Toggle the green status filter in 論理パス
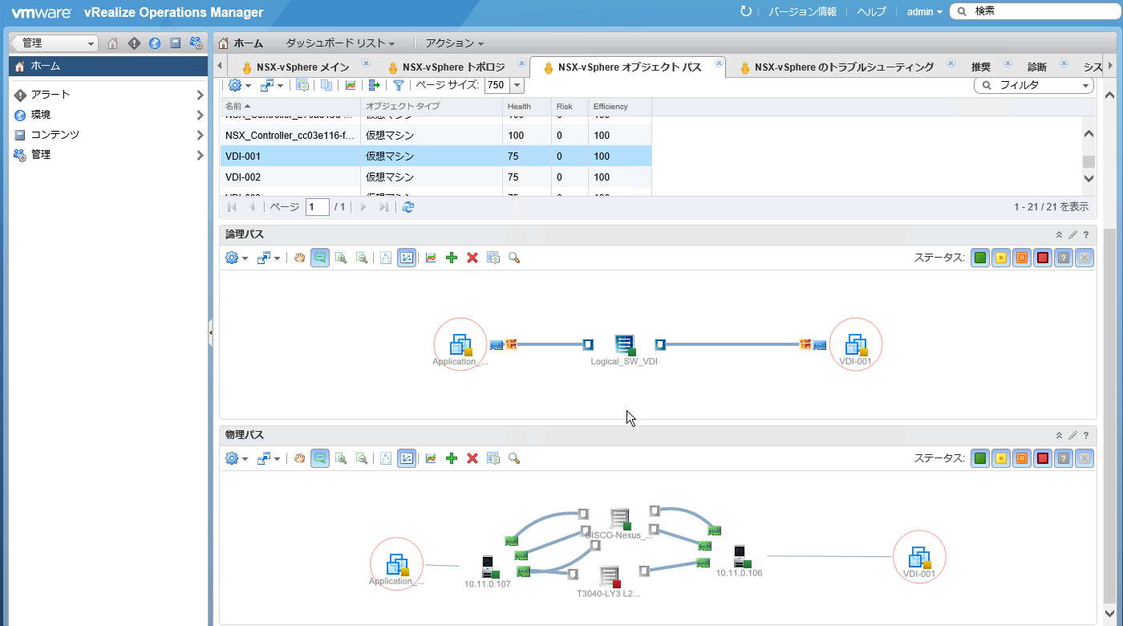This screenshot has width=1123, height=626. coord(980,258)
